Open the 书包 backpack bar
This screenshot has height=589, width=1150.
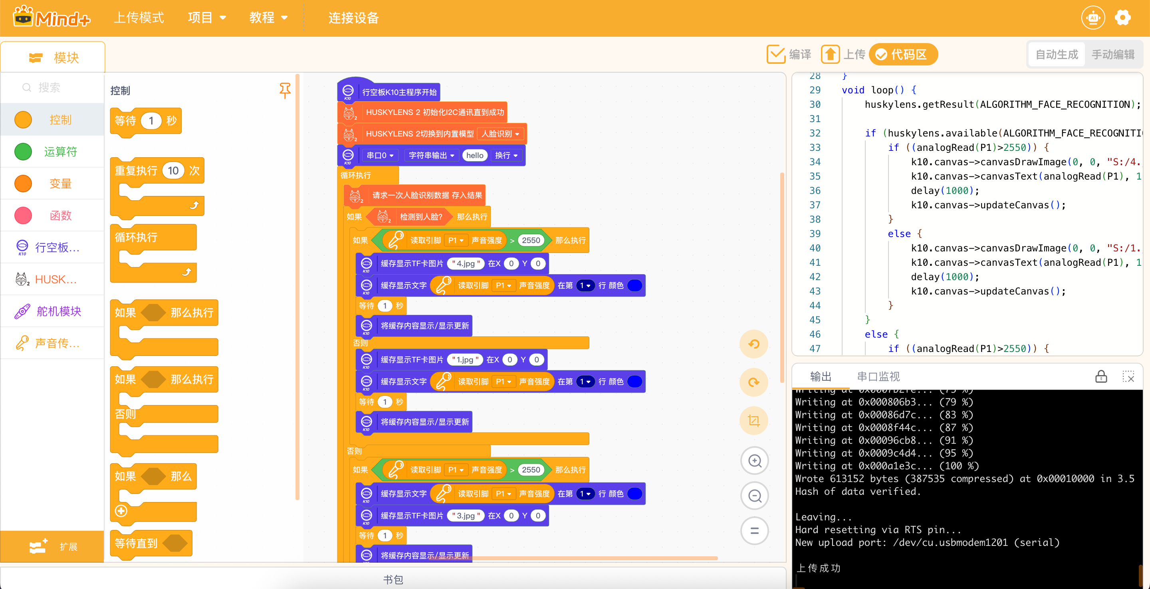tap(393, 579)
